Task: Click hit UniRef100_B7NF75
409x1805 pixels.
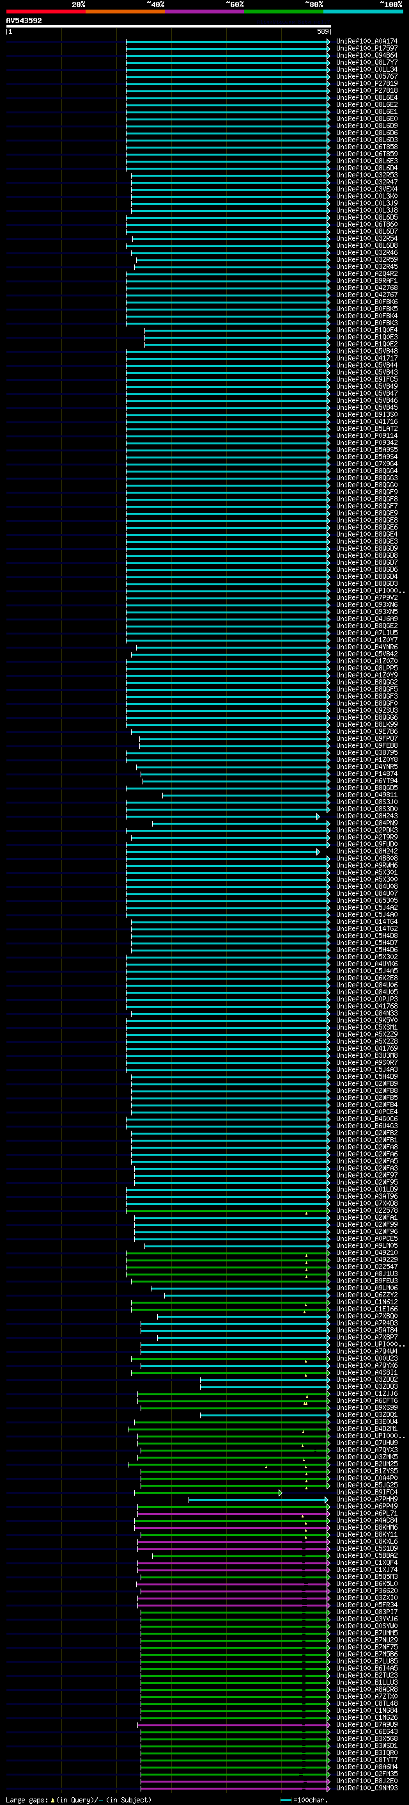Action: pos(366,1647)
